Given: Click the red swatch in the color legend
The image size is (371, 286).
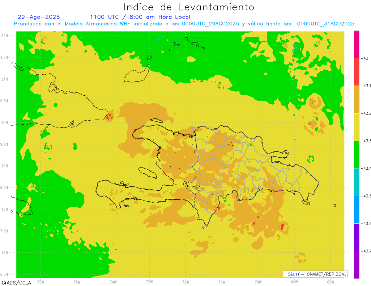Looking at the screenshot, I should coord(356,72).
